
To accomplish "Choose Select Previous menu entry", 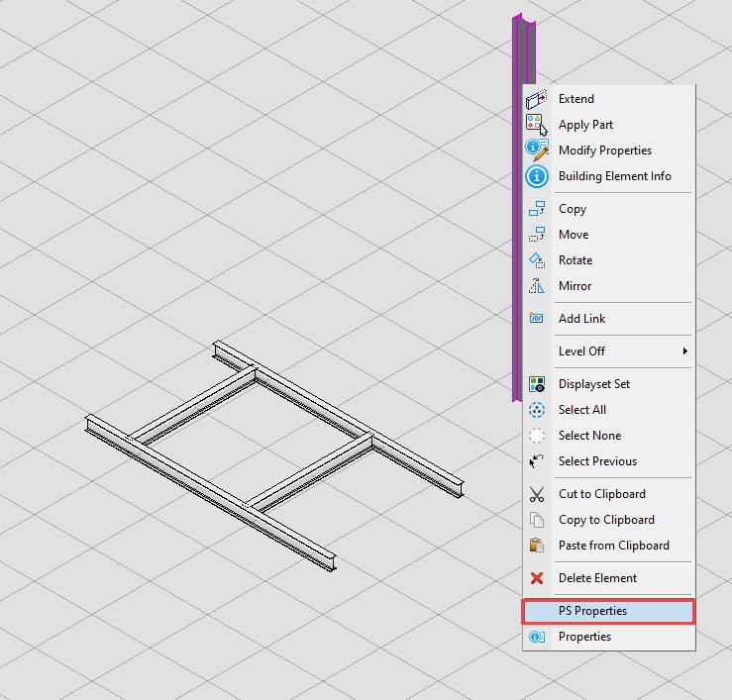I will point(609,461).
